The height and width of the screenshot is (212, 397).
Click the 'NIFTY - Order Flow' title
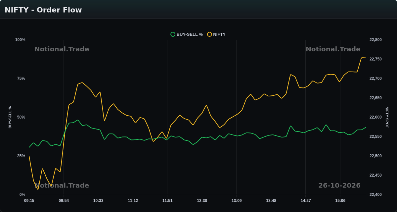click(43, 10)
